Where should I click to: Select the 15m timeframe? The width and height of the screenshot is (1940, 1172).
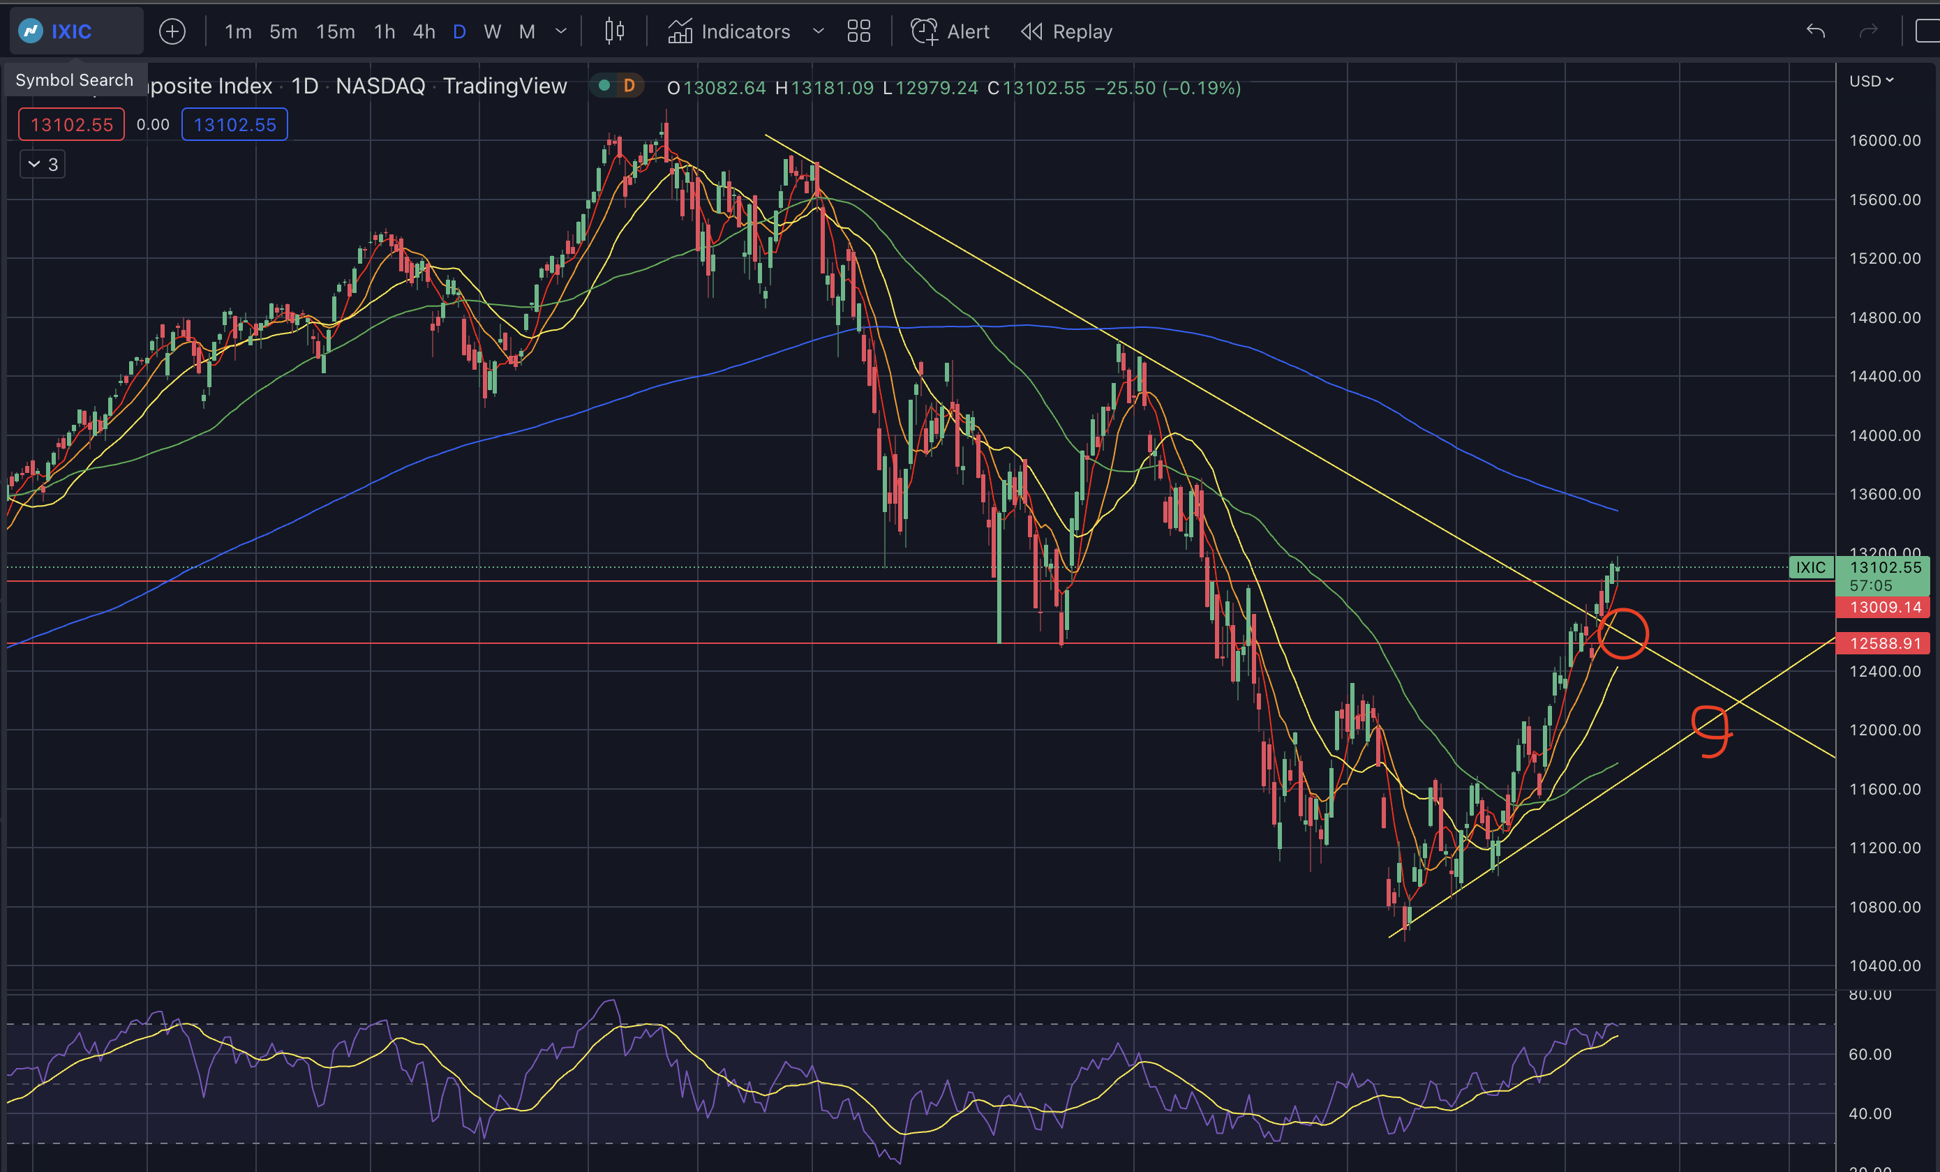point(336,31)
